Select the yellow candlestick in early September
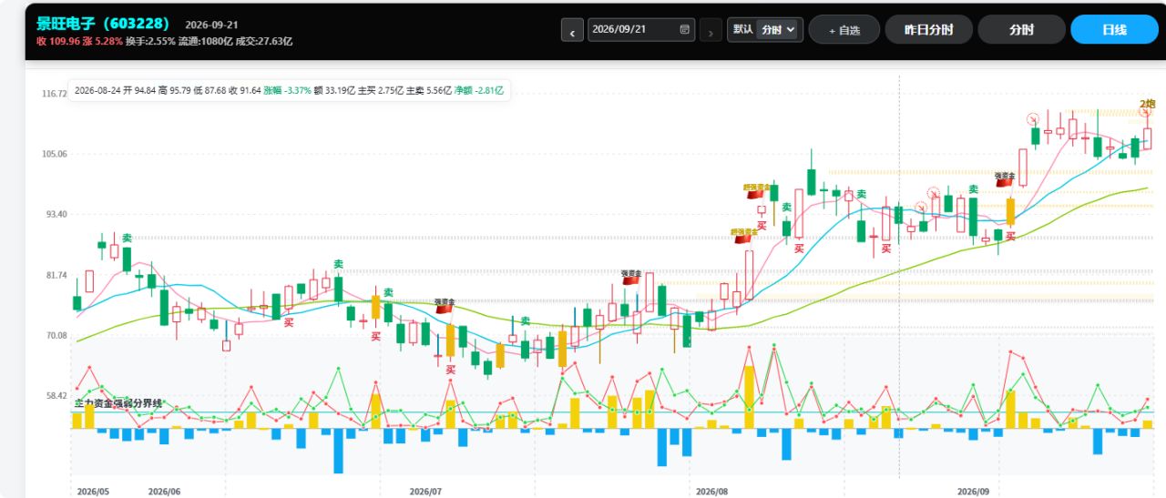1166x498 pixels. (x=1010, y=212)
